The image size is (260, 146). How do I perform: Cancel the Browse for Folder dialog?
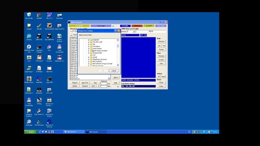114,71
